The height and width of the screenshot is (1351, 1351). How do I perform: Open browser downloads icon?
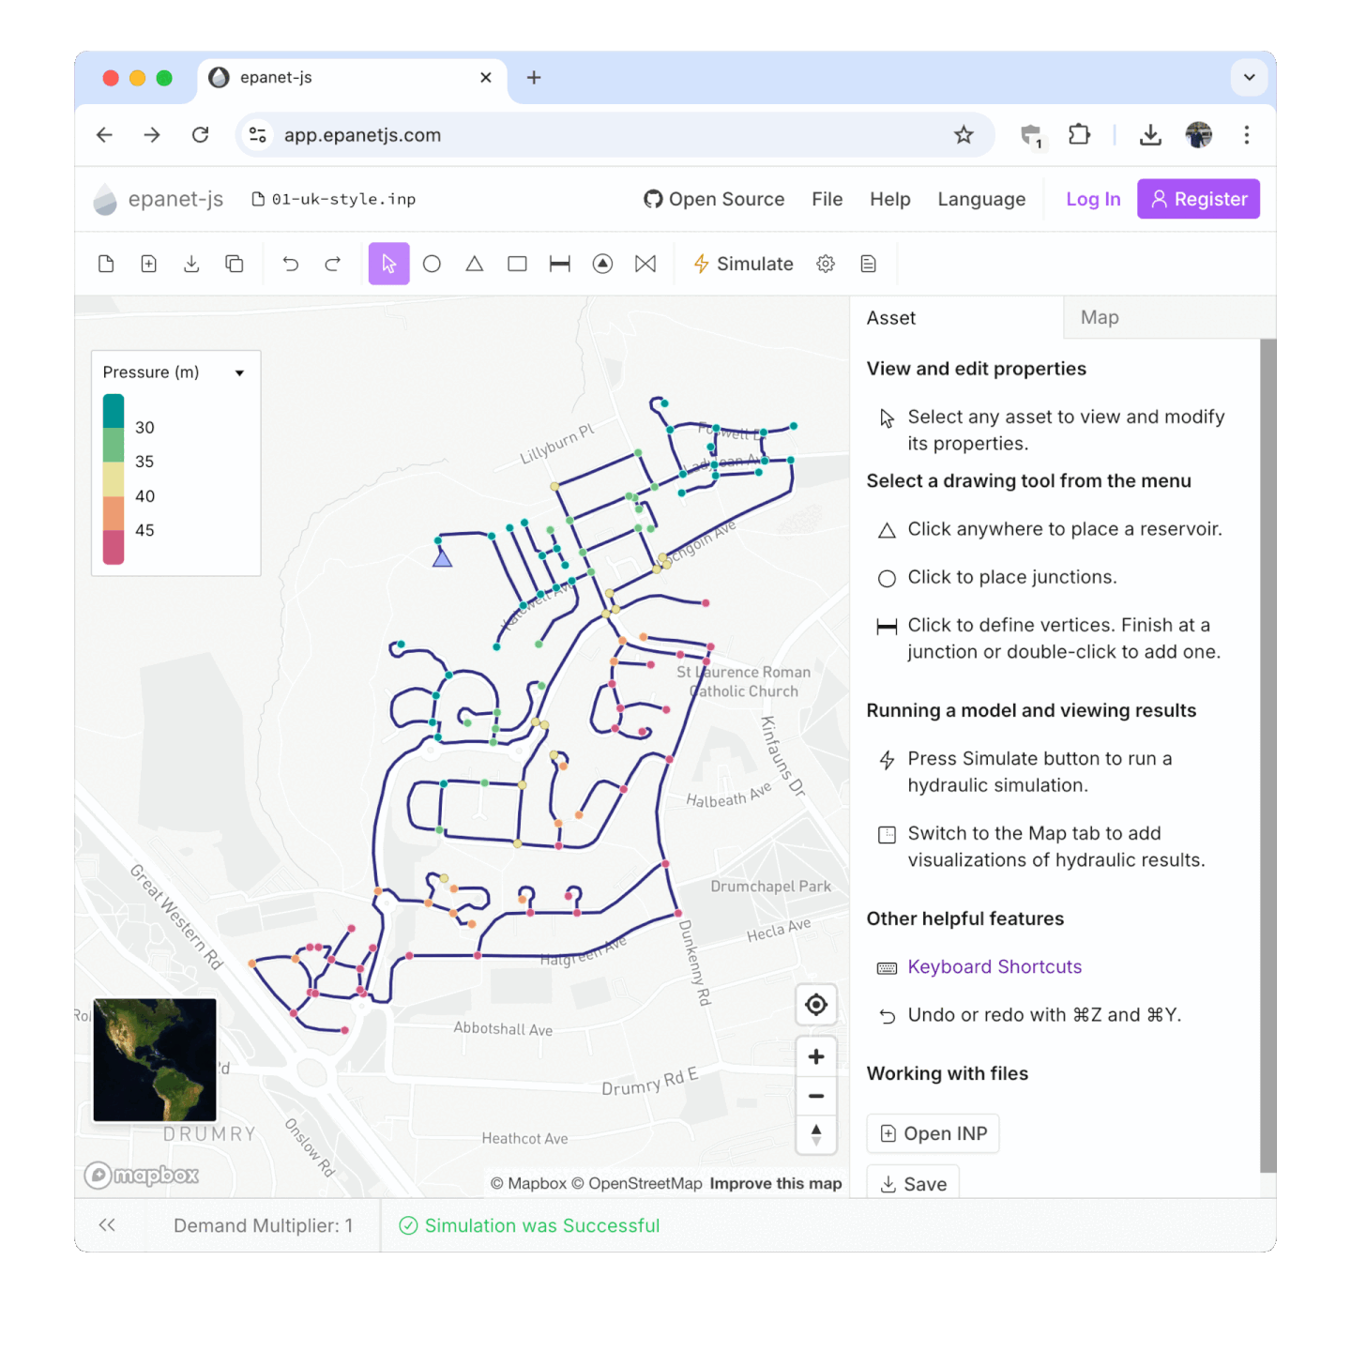(1150, 135)
